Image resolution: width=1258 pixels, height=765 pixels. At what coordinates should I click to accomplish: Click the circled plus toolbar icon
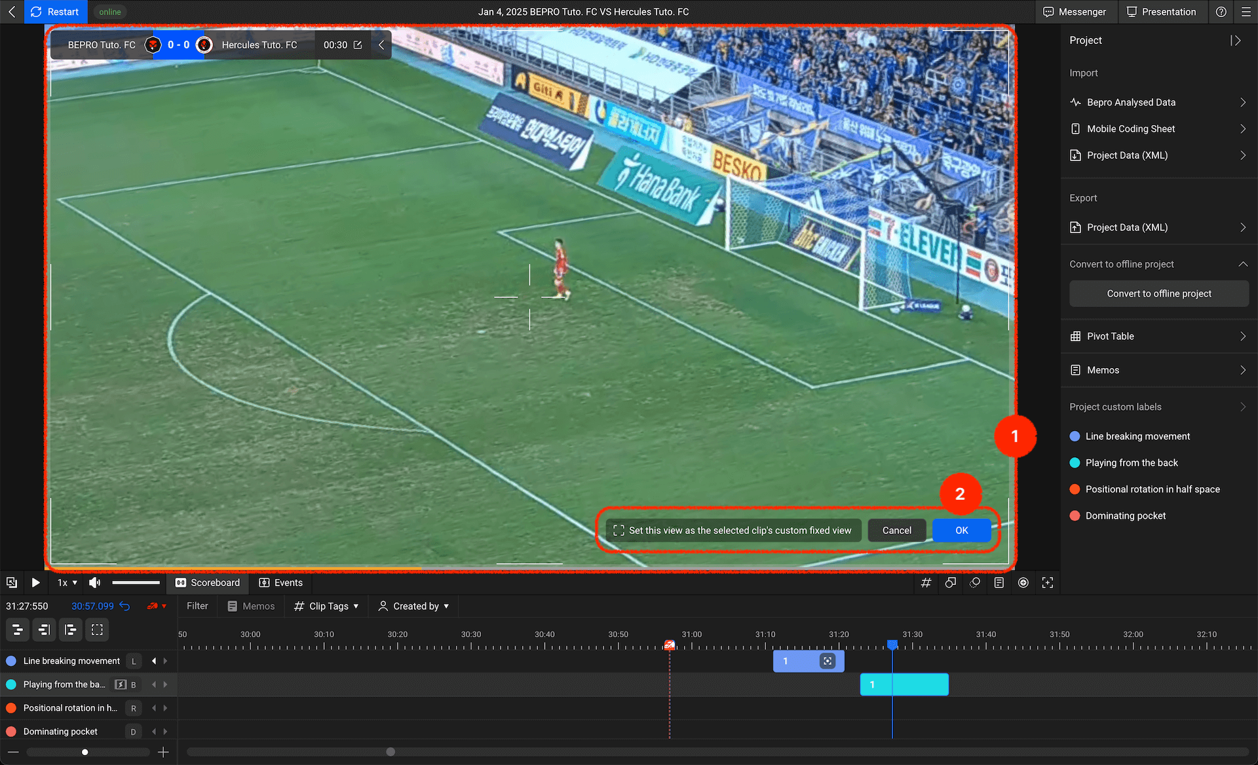(x=1023, y=582)
